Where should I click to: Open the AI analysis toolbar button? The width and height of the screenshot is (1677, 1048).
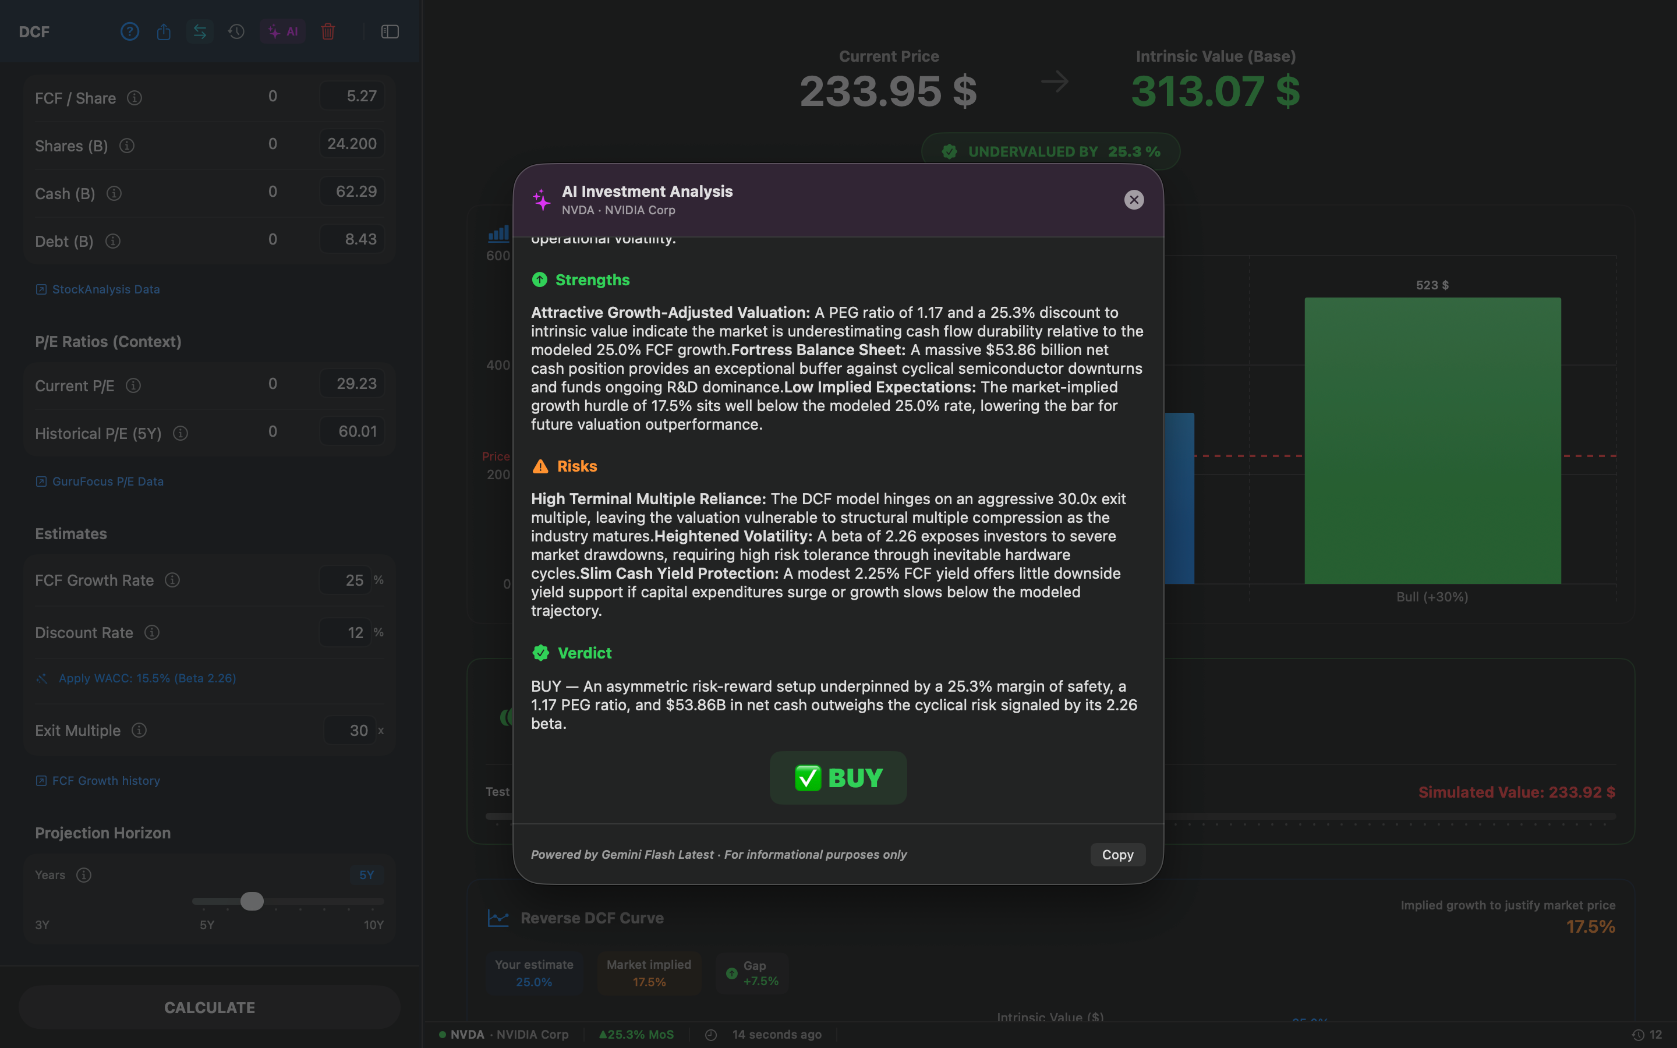coord(283,31)
